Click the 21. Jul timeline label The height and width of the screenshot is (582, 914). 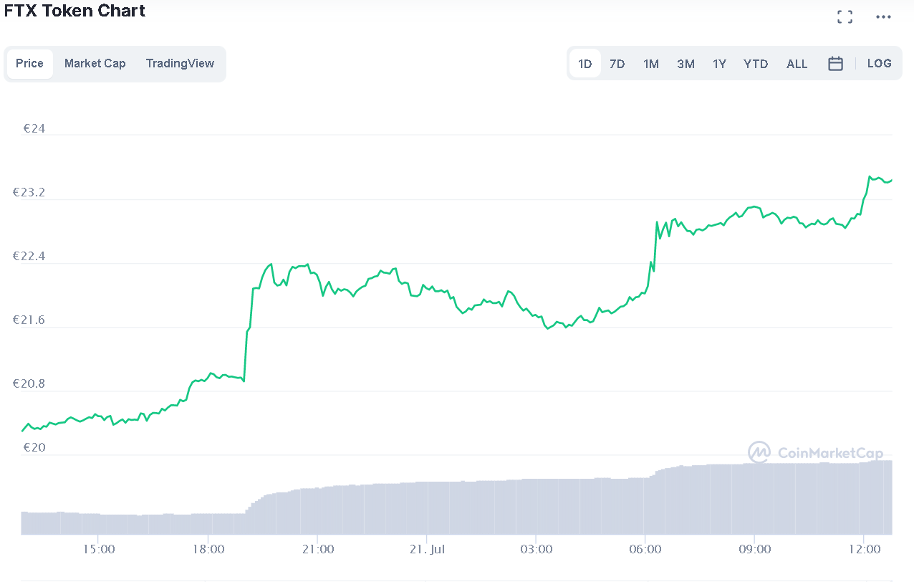(x=427, y=549)
